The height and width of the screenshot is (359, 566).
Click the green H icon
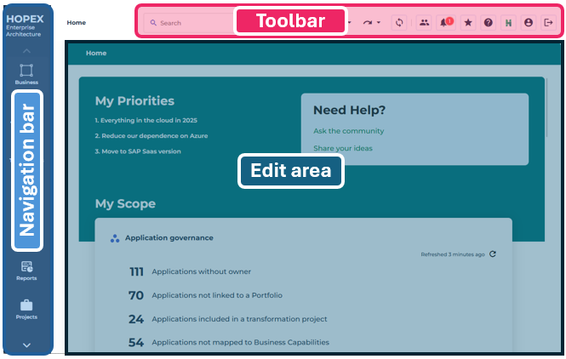[x=508, y=23]
